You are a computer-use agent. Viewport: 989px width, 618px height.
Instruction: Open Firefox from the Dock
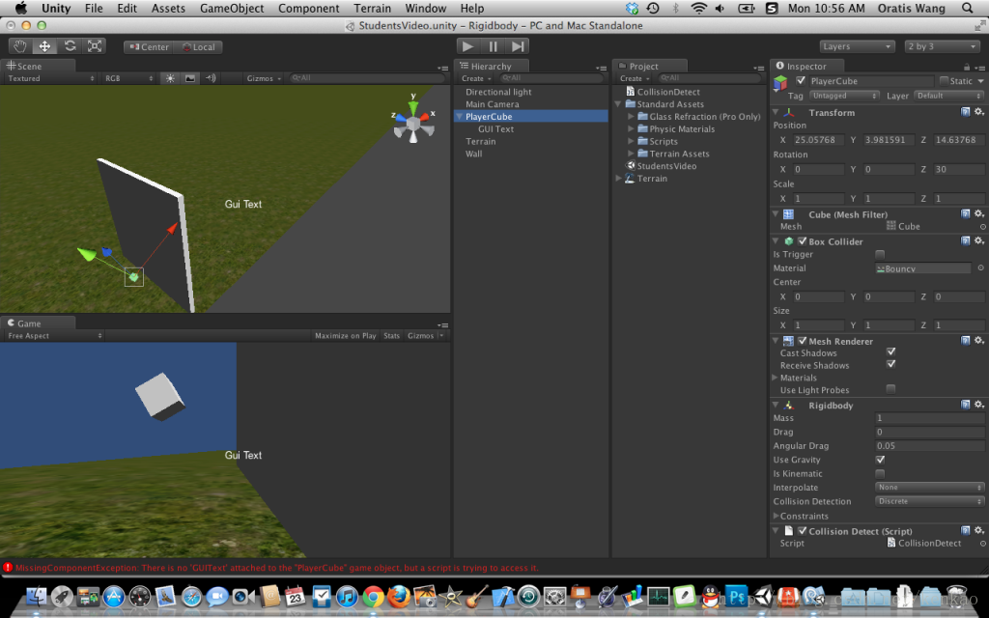pos(399,596)
